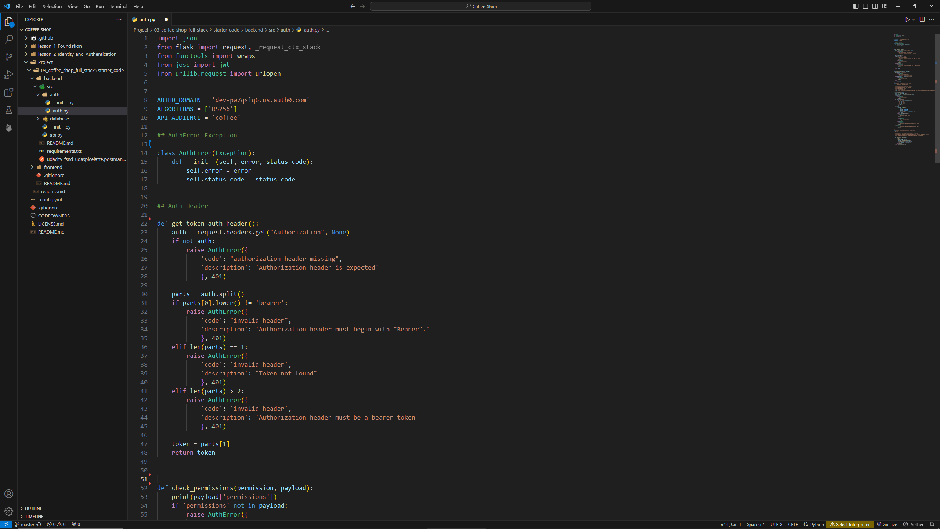Open the Terminal menu
The image size is (940, 529).
click(x=118, y=6)
